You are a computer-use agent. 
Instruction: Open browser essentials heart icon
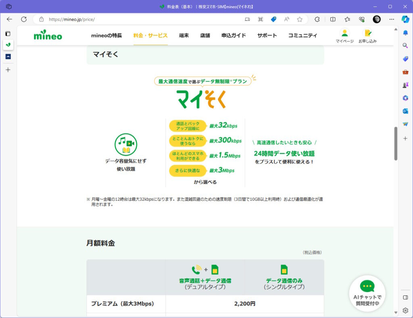pos(362,19)
